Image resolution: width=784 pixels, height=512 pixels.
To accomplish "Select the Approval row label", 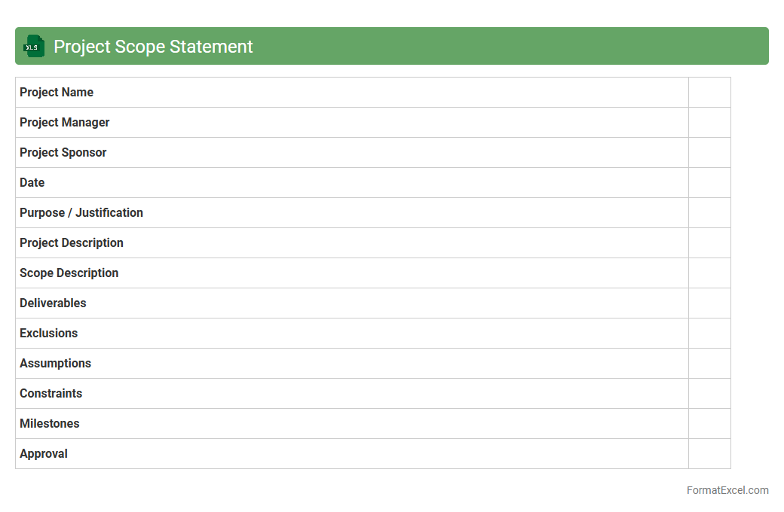I will pyautogui.click(x=44, y=454).
